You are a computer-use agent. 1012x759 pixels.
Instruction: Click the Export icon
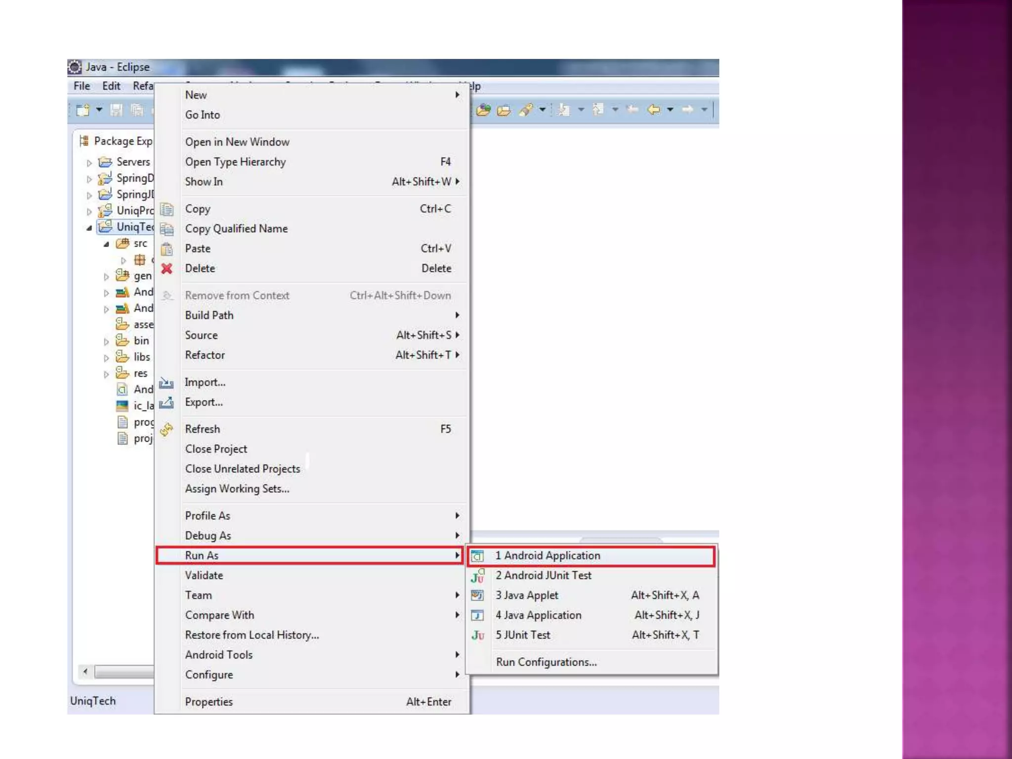167,403
